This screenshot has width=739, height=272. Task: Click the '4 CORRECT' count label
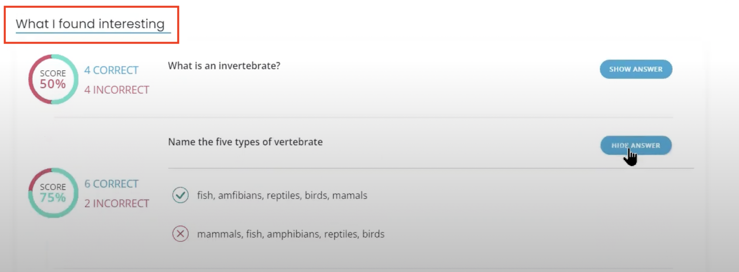point(111,70)
